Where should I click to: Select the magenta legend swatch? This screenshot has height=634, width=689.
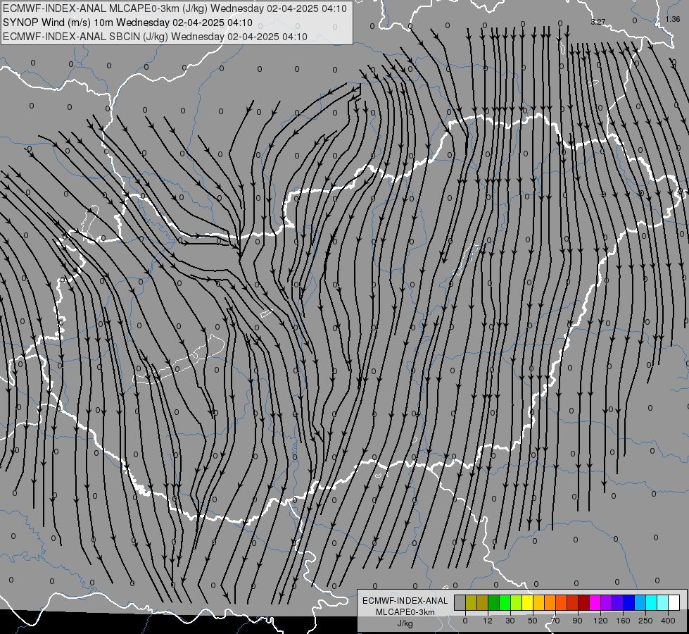point(595,603)
